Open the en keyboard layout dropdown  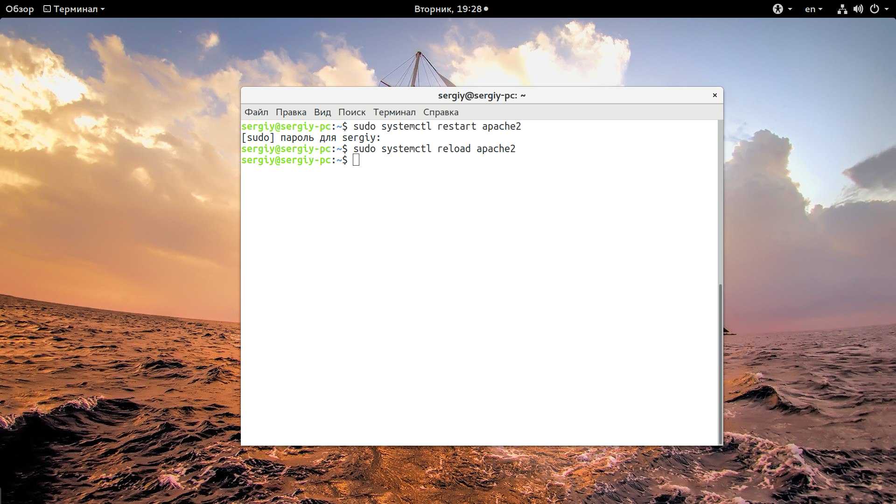tap(813, 9)
